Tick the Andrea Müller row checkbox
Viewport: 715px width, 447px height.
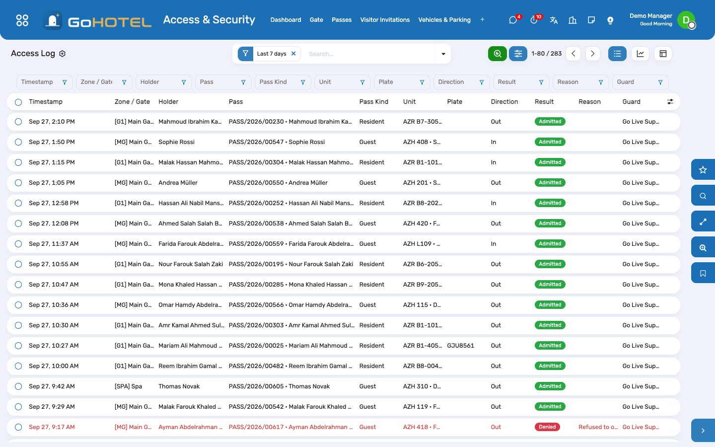point(18,183)
